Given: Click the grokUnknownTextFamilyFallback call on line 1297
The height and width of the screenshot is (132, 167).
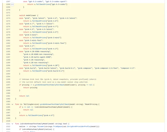Looking at the screenshot, I should 50,85.
